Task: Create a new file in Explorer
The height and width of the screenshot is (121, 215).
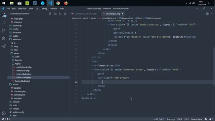Action: coord(50,14)
